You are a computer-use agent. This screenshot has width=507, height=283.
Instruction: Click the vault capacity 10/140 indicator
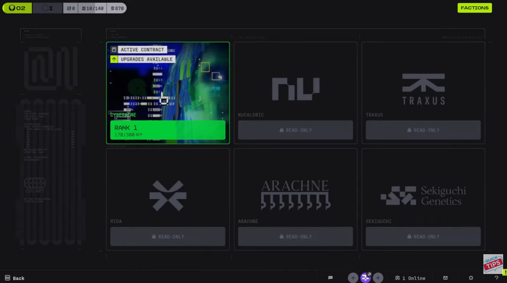click(92, 8)
